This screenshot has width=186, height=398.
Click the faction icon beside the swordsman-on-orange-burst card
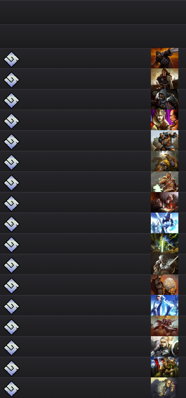(12, 59)
